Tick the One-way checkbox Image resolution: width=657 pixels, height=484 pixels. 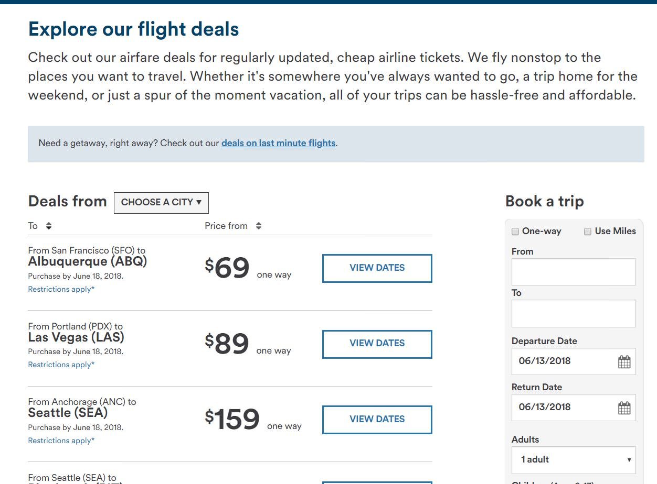coord(515,232)
